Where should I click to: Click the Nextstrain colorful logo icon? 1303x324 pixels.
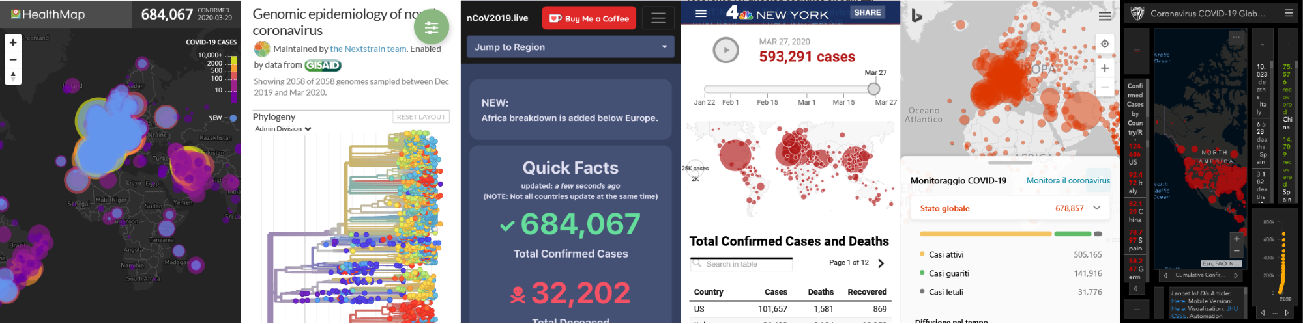pyautogui.click(x=262, y=49)
